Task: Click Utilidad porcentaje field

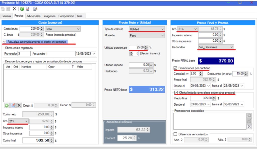Action: (x=137, y=47)
